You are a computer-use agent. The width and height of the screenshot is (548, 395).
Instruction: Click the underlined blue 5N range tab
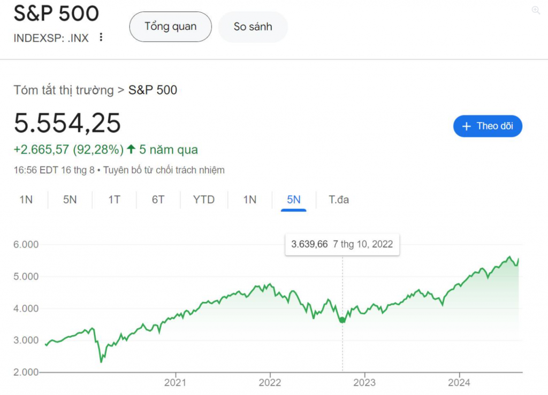[294, 200]
